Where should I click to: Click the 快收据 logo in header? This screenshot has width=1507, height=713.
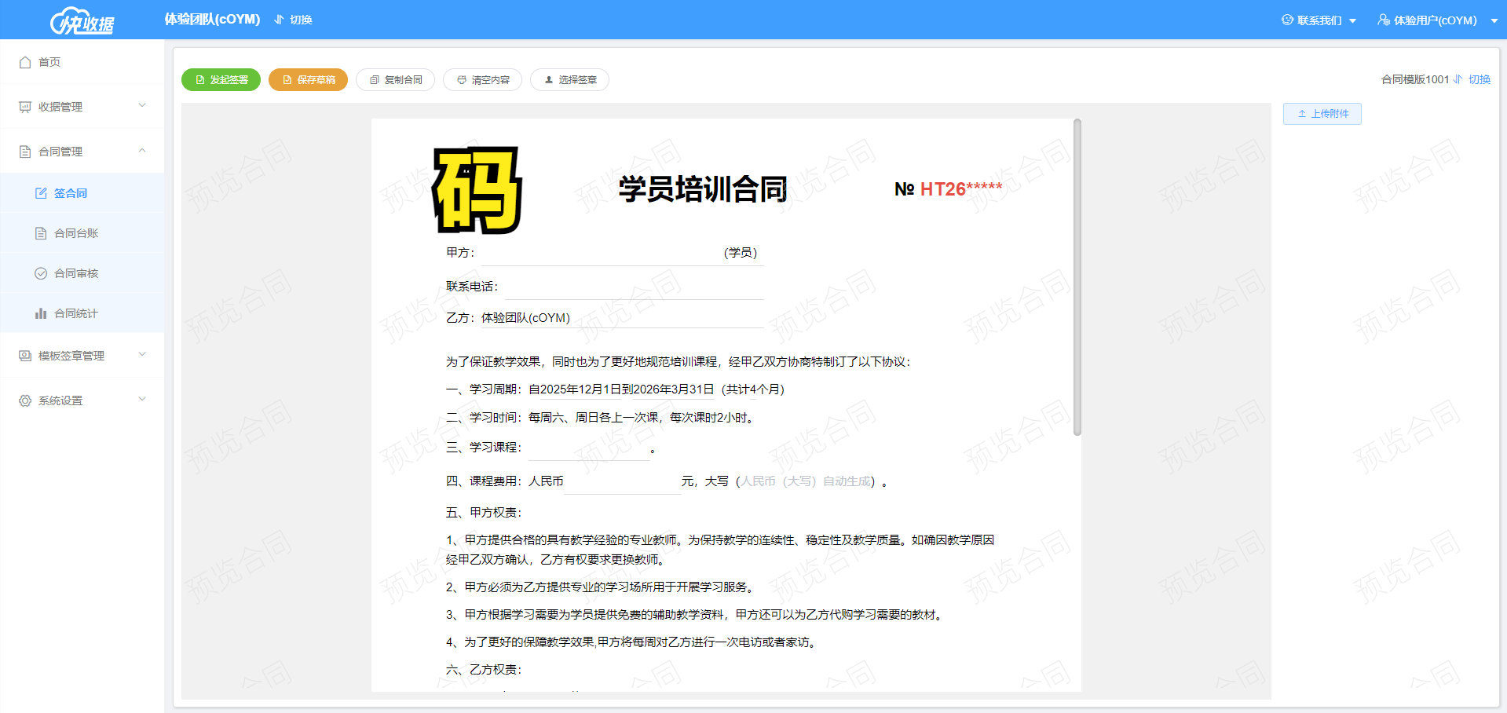(x=82, y=20)
